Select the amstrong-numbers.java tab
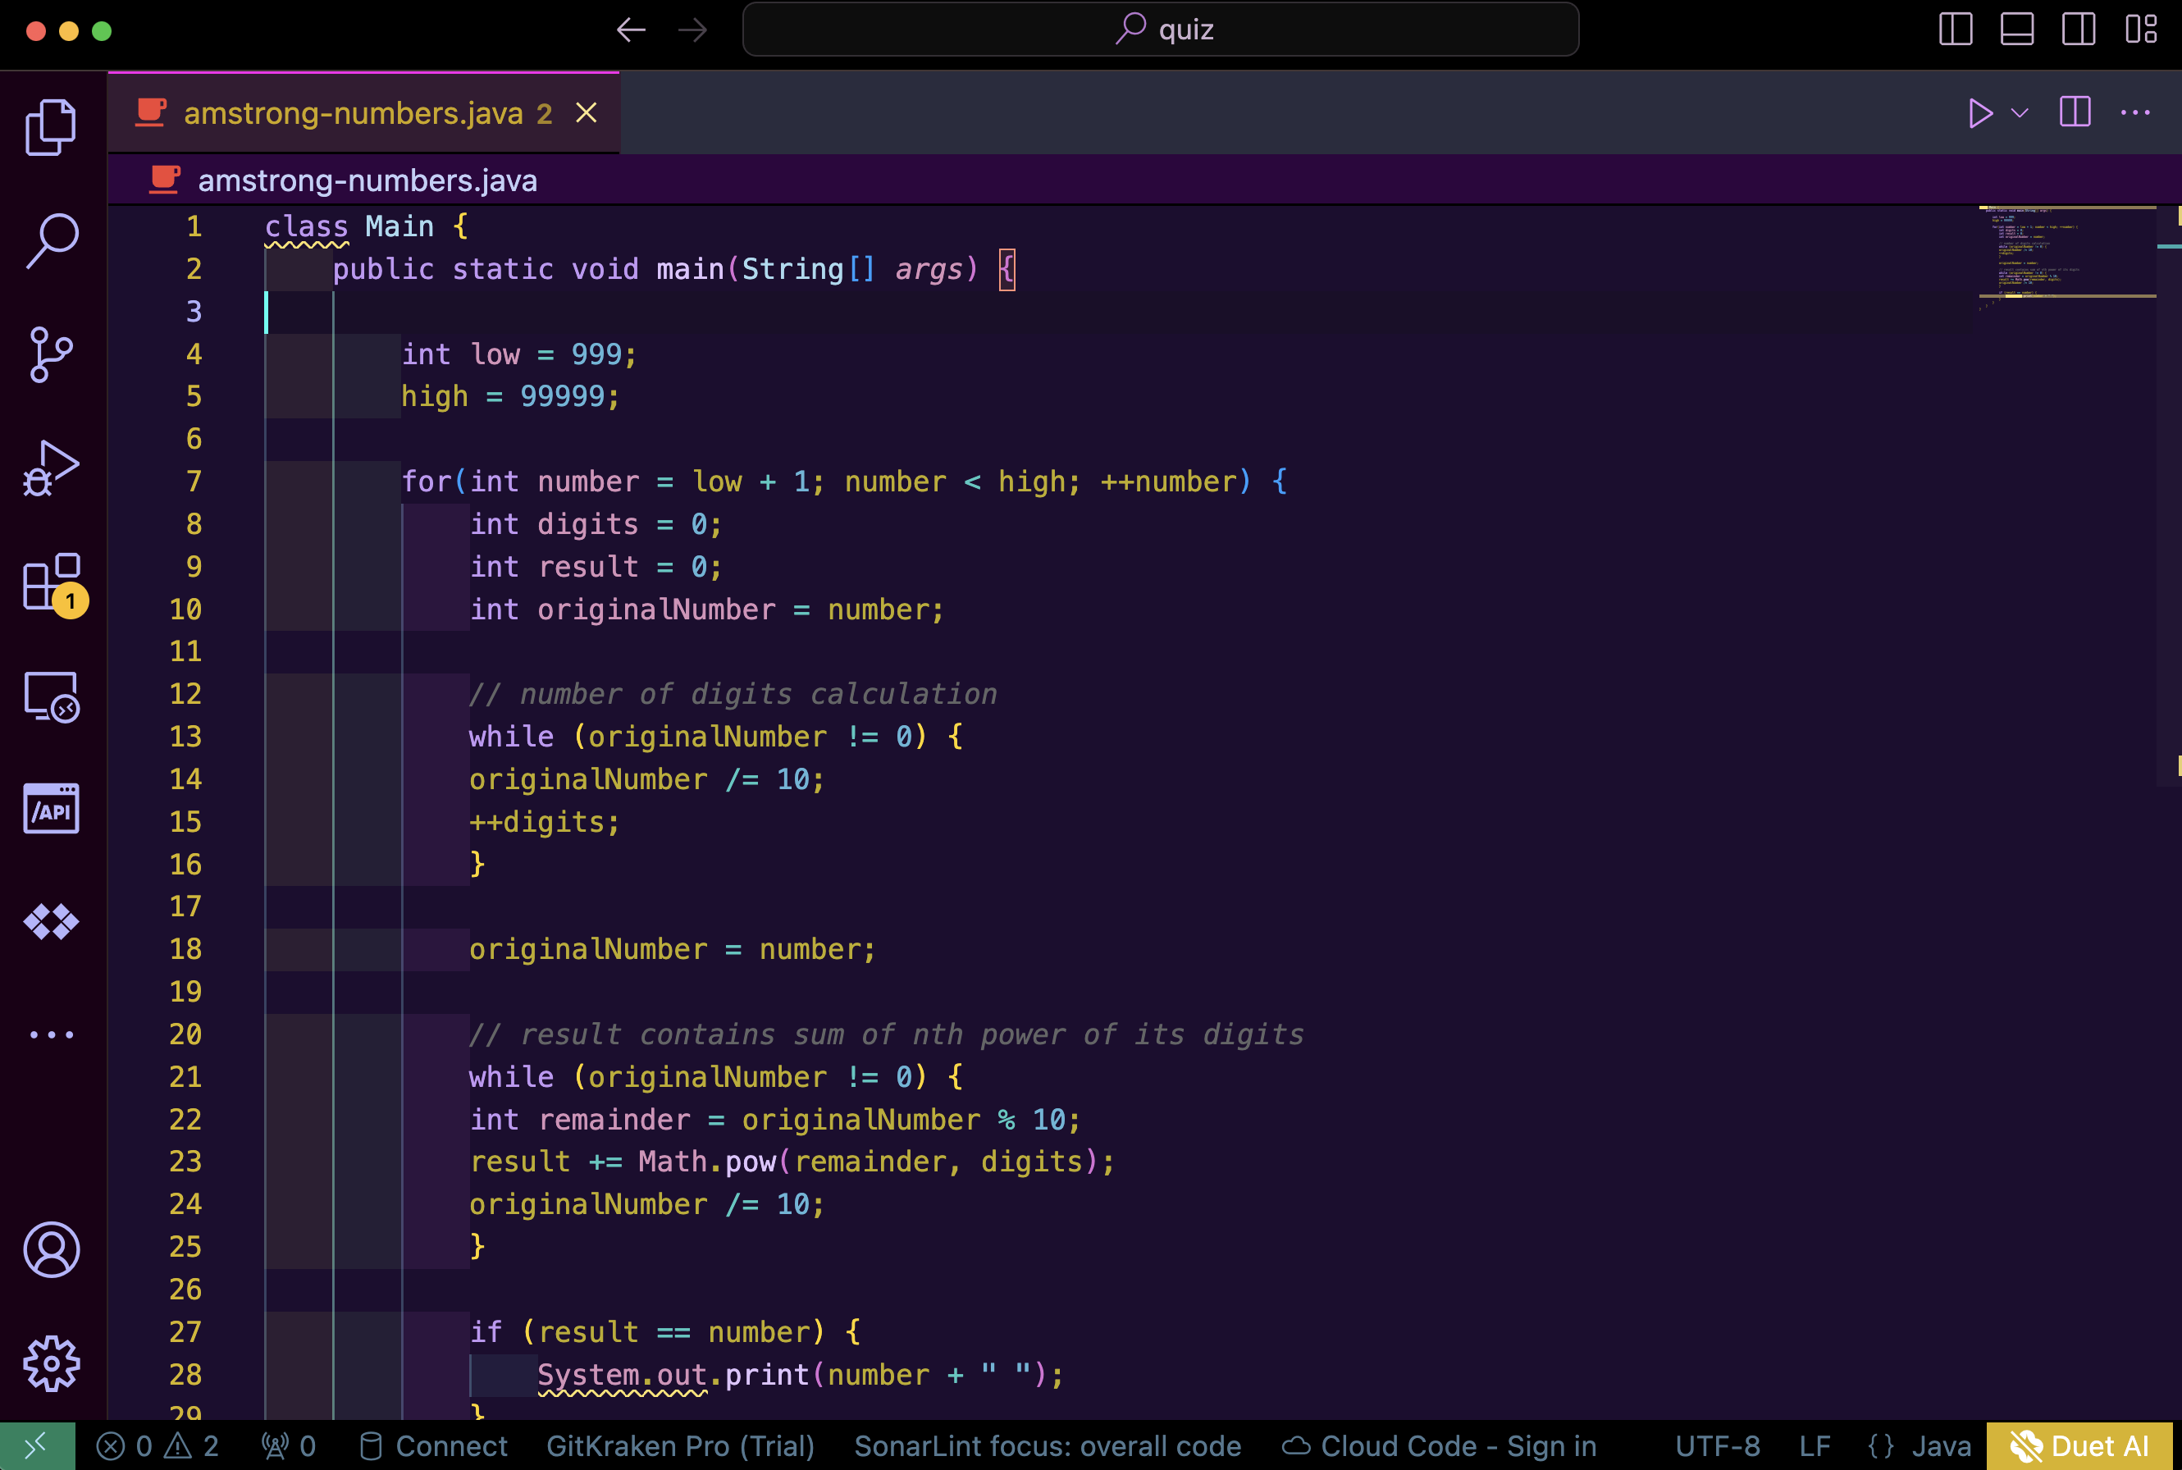 (348, 113)
